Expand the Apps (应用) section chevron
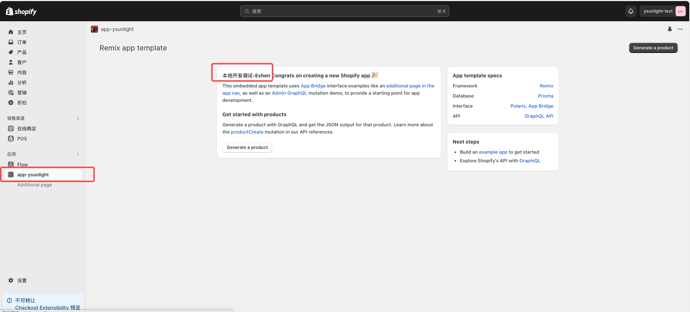690x312 pixels. tap(78, 154)
